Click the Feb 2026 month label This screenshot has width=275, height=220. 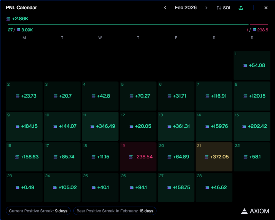pyautogui.click(x=186, y=8)
